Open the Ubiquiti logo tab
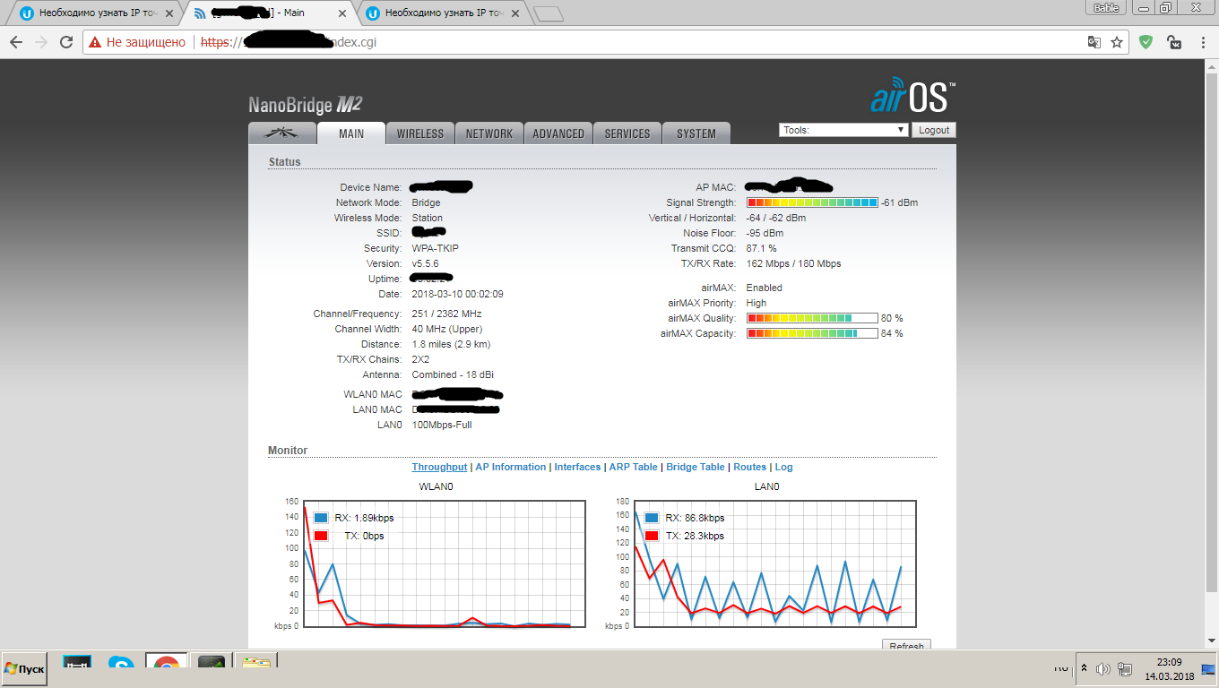 [x=282, y=133]
